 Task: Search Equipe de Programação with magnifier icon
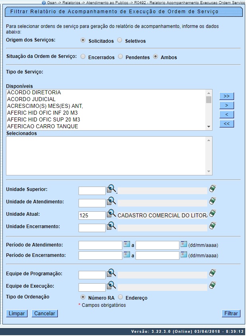pos(111,274)
